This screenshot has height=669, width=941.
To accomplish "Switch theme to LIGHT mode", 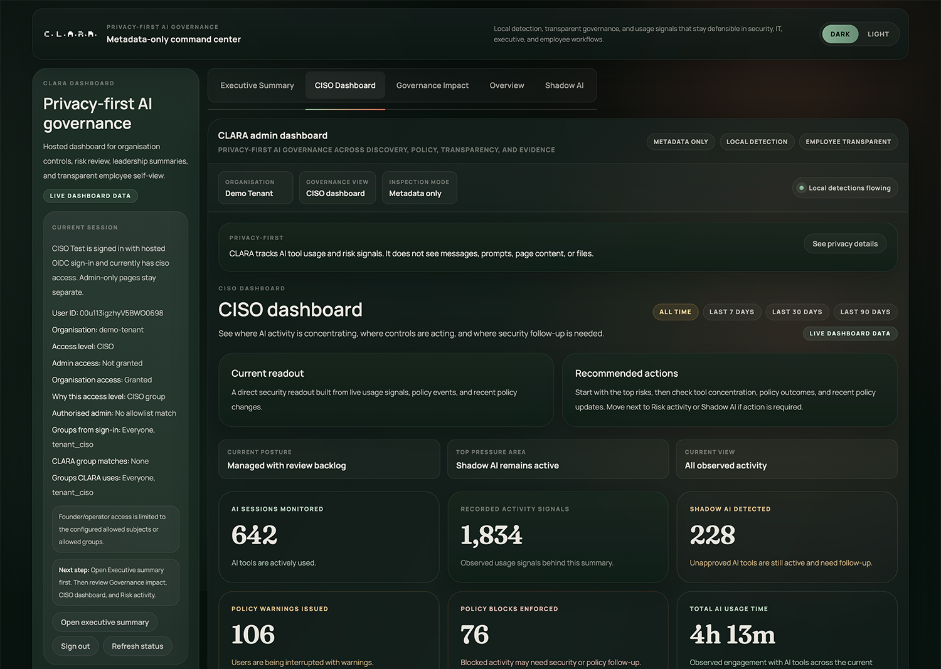I will click(878, 34).
